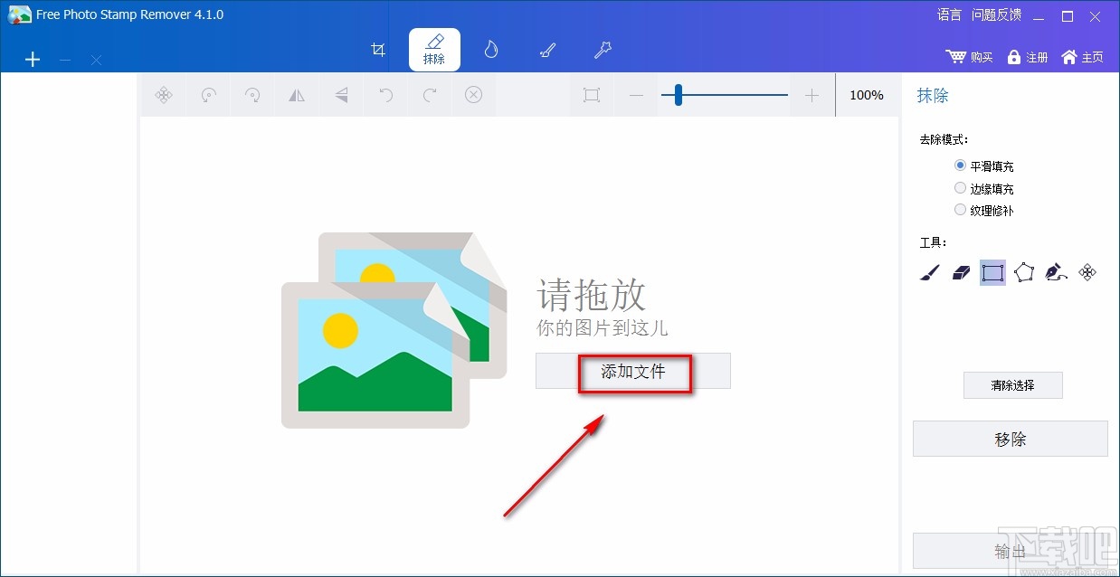The image size is (1120, 577).
Task: Rotate the image counterclockwise
Action: (x=207, y=95)
